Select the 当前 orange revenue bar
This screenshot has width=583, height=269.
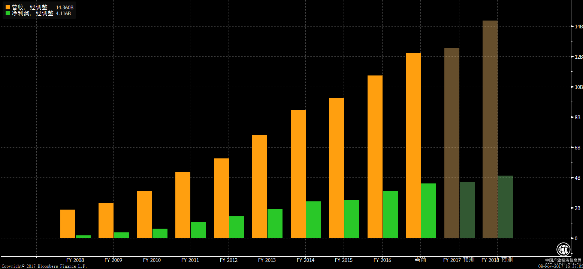tap(413, 146)
